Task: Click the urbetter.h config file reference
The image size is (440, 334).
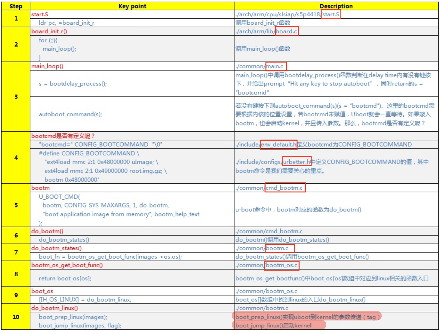Action: pyautogui.click(x=296, y=162)
